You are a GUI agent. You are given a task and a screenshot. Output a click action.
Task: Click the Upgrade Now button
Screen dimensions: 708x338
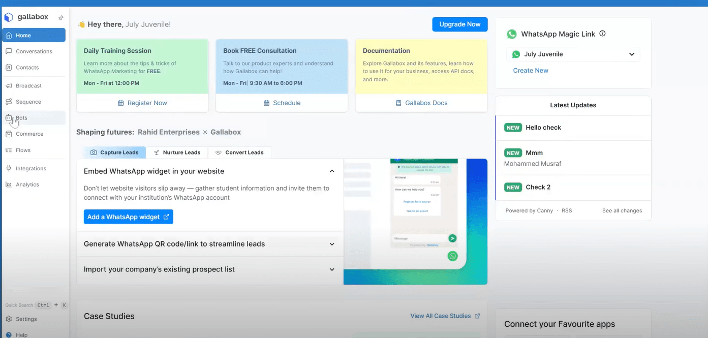[459, 24]
